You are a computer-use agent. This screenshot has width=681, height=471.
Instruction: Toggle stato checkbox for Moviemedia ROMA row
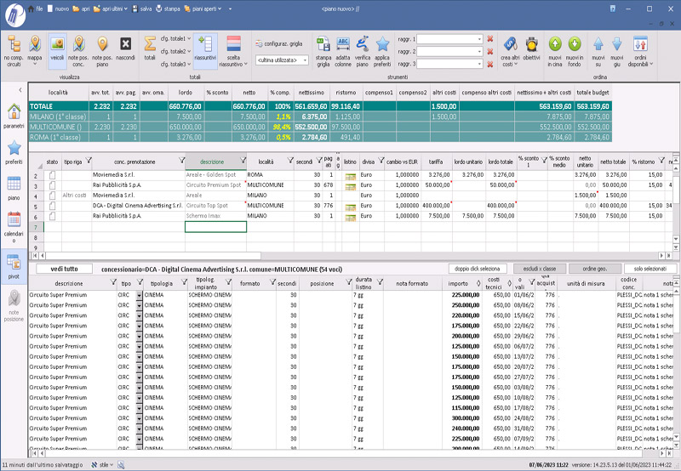52,174
